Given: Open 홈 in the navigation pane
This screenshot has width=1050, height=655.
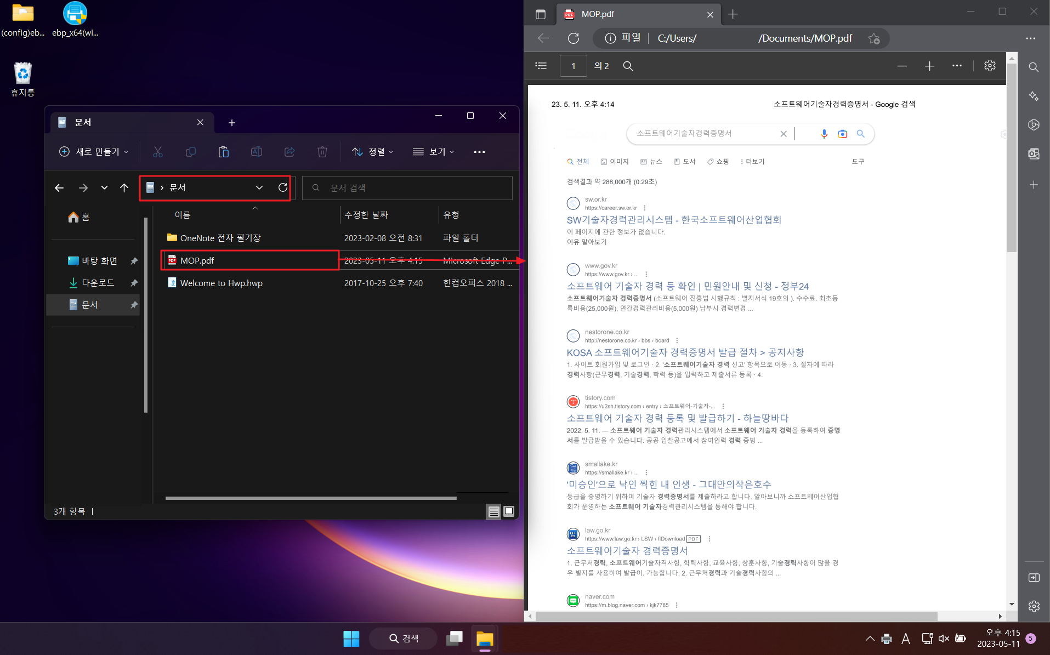Looking at the screenshot, I should click(79, 218).
